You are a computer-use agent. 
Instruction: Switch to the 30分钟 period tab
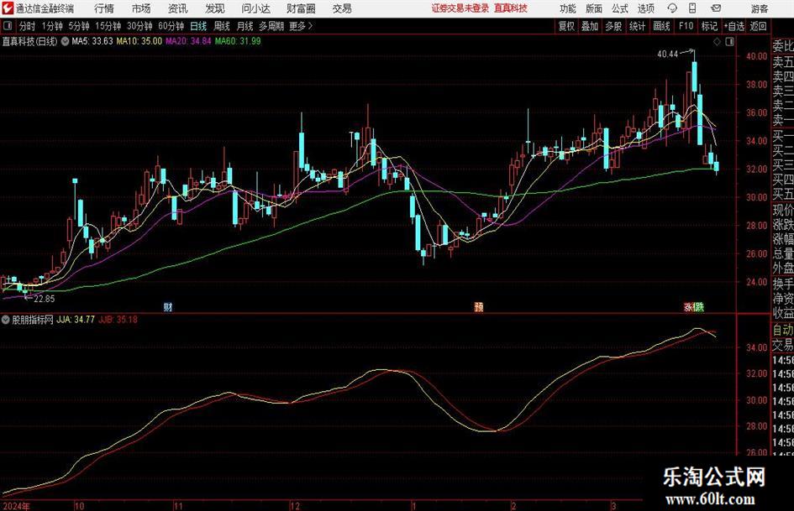point(139,26)
